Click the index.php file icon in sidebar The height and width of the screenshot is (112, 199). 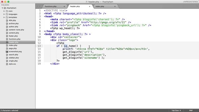click(7, 45)
